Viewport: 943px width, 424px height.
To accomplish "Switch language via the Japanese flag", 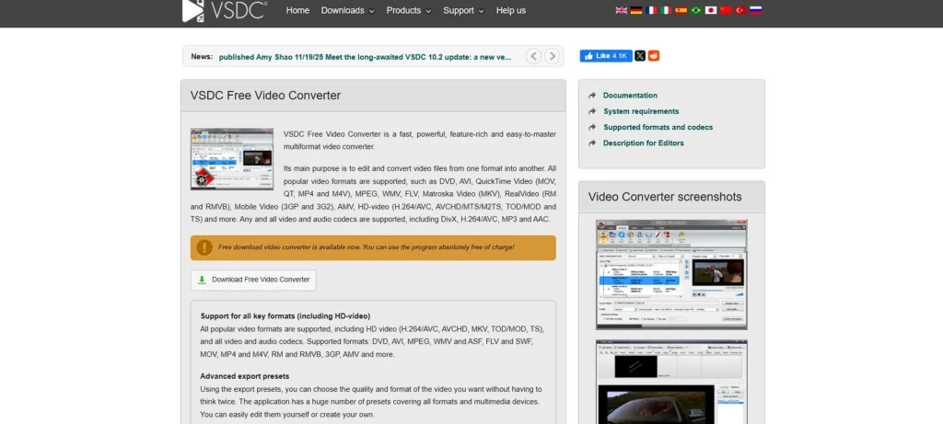I will 711,10.
